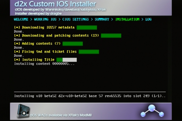Click 'Done.' under Downloading and patching contents
The image size is (182, 121).
click(19, 40)
